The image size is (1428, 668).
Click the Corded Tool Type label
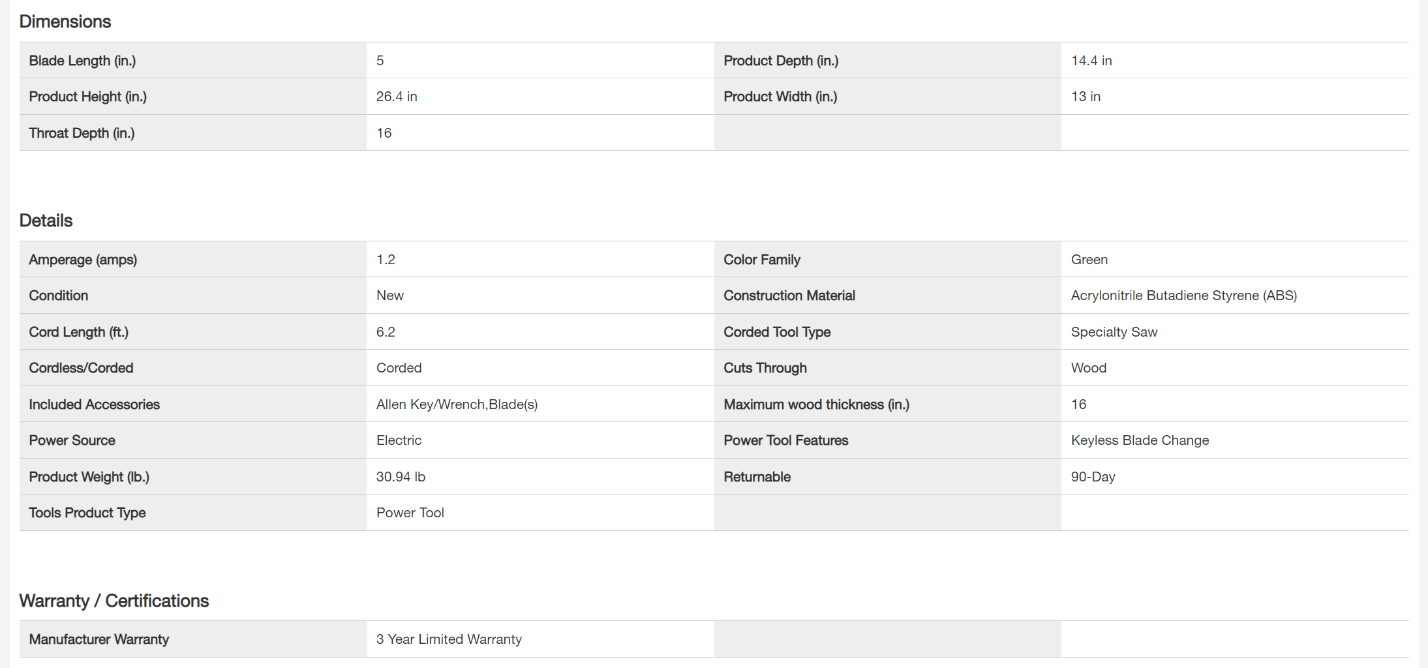(777, 332)
